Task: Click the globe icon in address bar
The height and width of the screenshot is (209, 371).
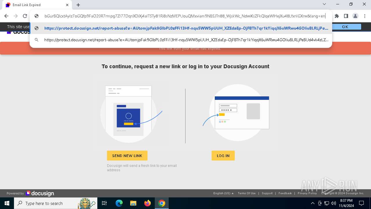Action: 37,16
